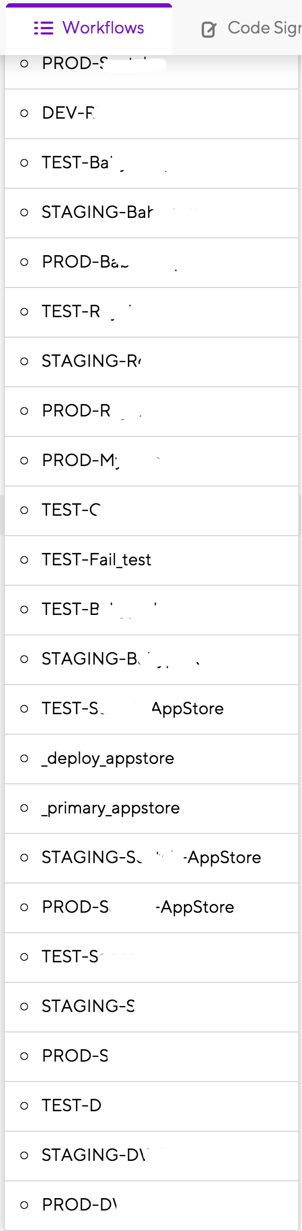302x1231 pixels.
Task: Open the Code Signing tab
Action: point(251,28)
